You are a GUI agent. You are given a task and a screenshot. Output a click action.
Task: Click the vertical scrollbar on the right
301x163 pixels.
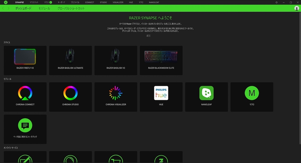pyautogui.click(x=300, y=79)
